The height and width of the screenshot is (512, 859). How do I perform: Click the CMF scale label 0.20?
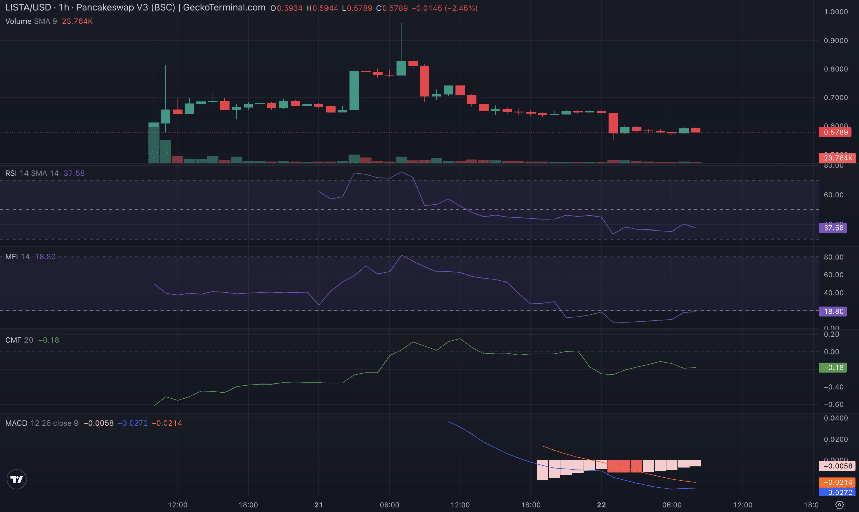coord(831,334)
